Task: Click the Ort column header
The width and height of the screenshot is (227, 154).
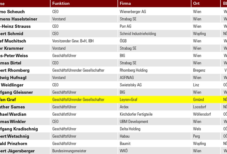Action: 196,4
